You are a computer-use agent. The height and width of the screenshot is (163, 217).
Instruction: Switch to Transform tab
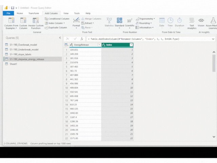[x=34, y=13]
